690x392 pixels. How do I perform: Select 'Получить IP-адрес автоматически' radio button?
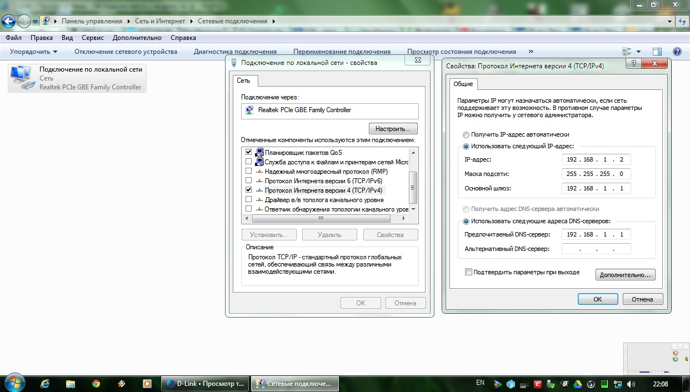(x=466, y=134)
